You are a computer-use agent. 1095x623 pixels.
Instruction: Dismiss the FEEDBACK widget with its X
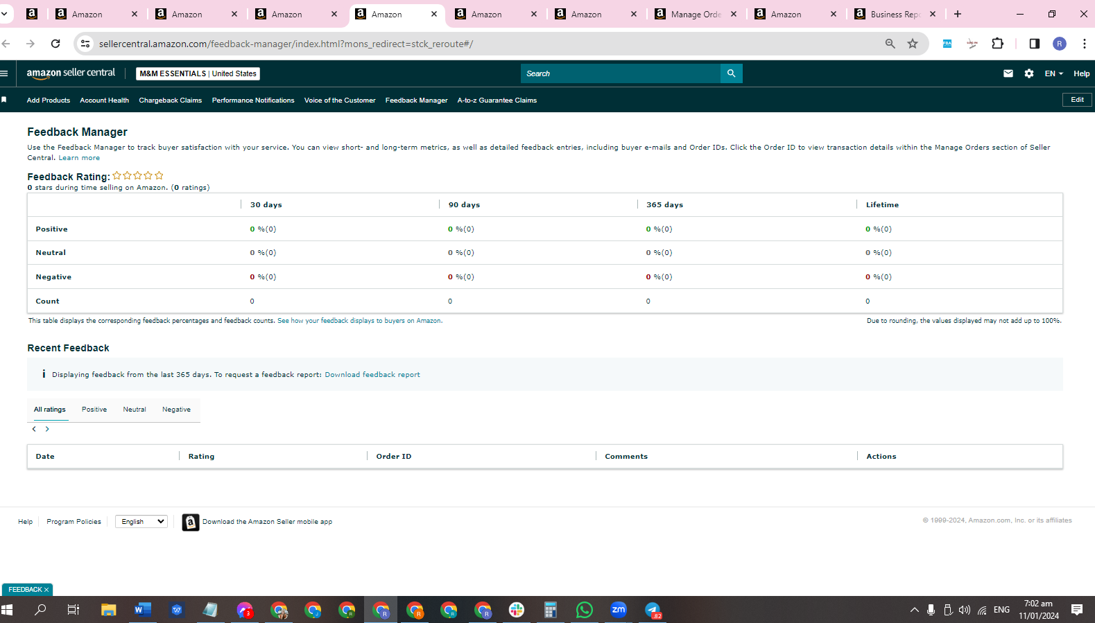46,590
